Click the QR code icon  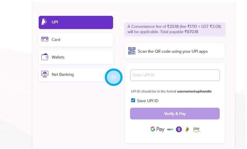coord(132,51)
